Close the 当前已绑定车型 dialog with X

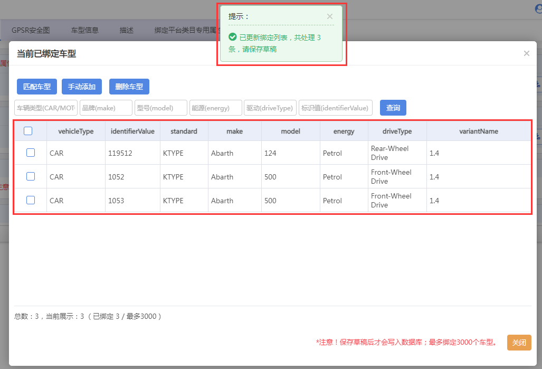527,53
